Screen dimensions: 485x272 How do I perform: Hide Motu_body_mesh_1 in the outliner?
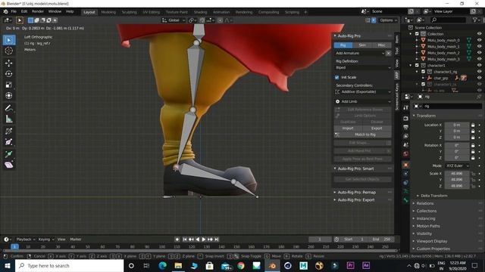coord(479,47)
